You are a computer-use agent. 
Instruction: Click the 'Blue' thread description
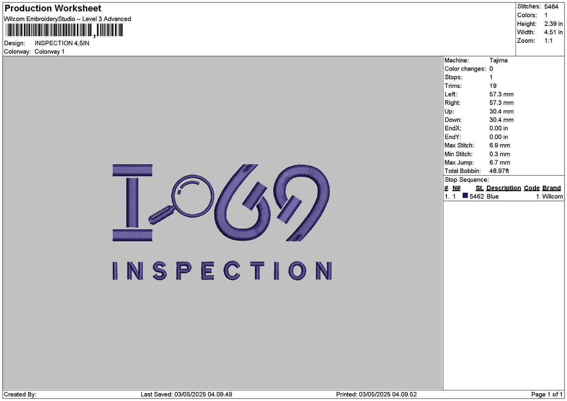coord(492,196)
